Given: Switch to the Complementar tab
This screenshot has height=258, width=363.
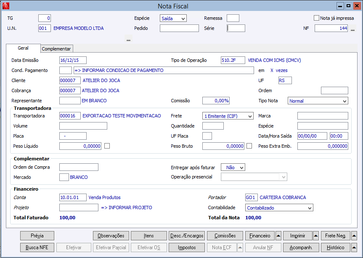Looking at the screenshot, I should tap(57, 49).
